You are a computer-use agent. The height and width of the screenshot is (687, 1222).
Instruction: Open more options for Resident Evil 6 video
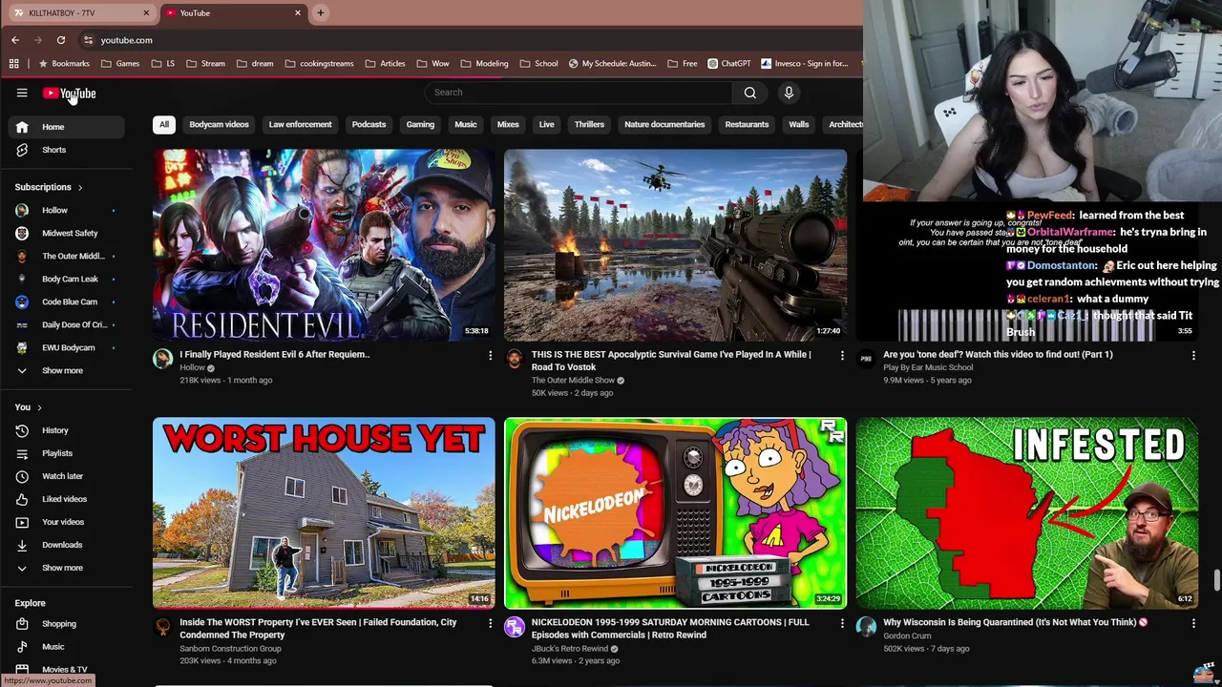click(491, 355)
